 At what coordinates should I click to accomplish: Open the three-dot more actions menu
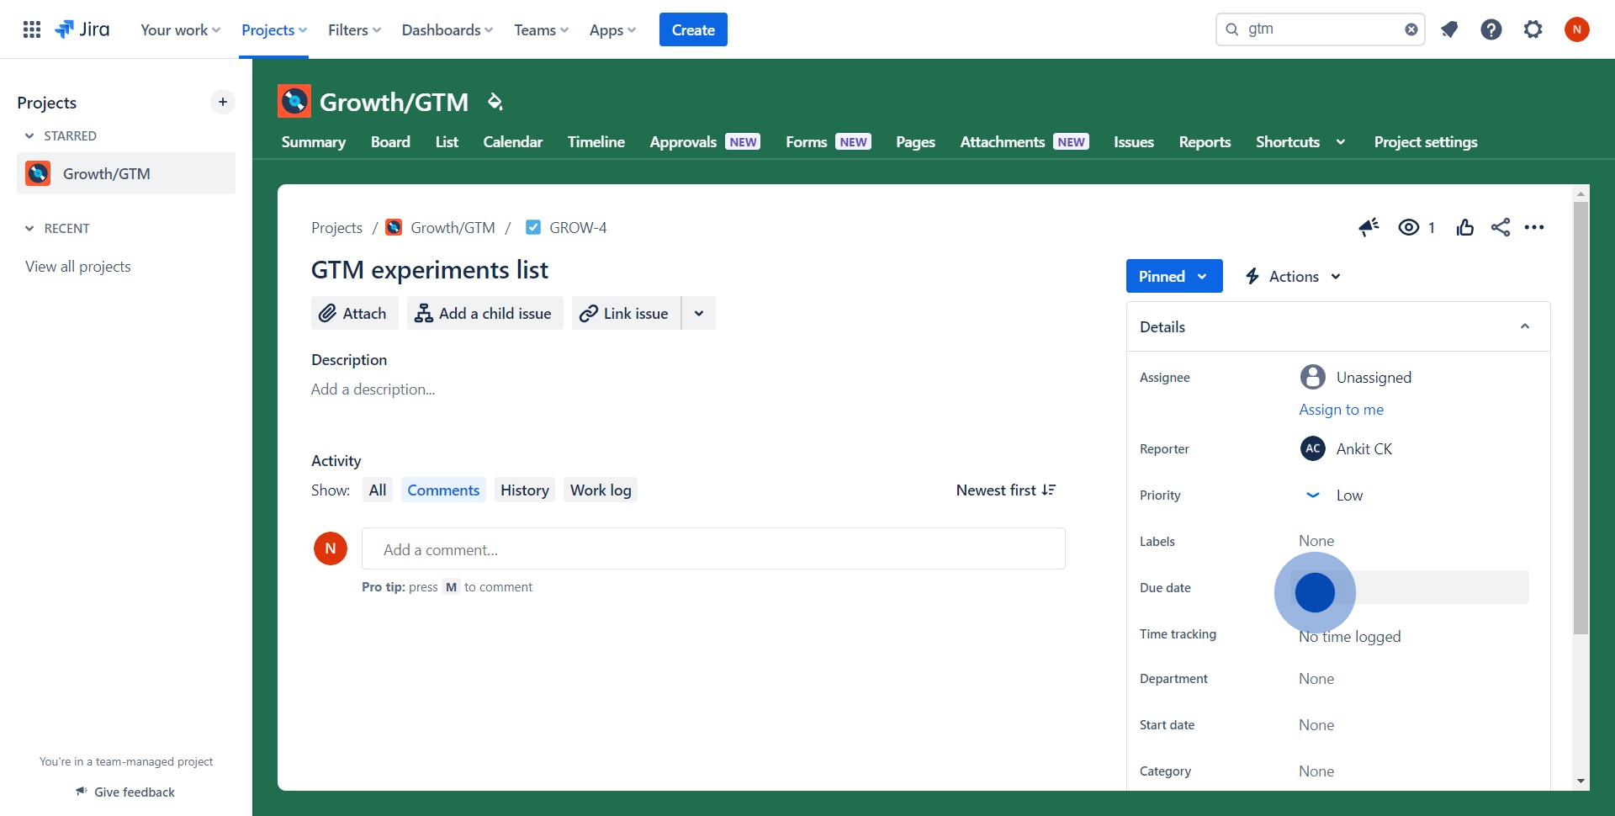(x=1534, y=227)
